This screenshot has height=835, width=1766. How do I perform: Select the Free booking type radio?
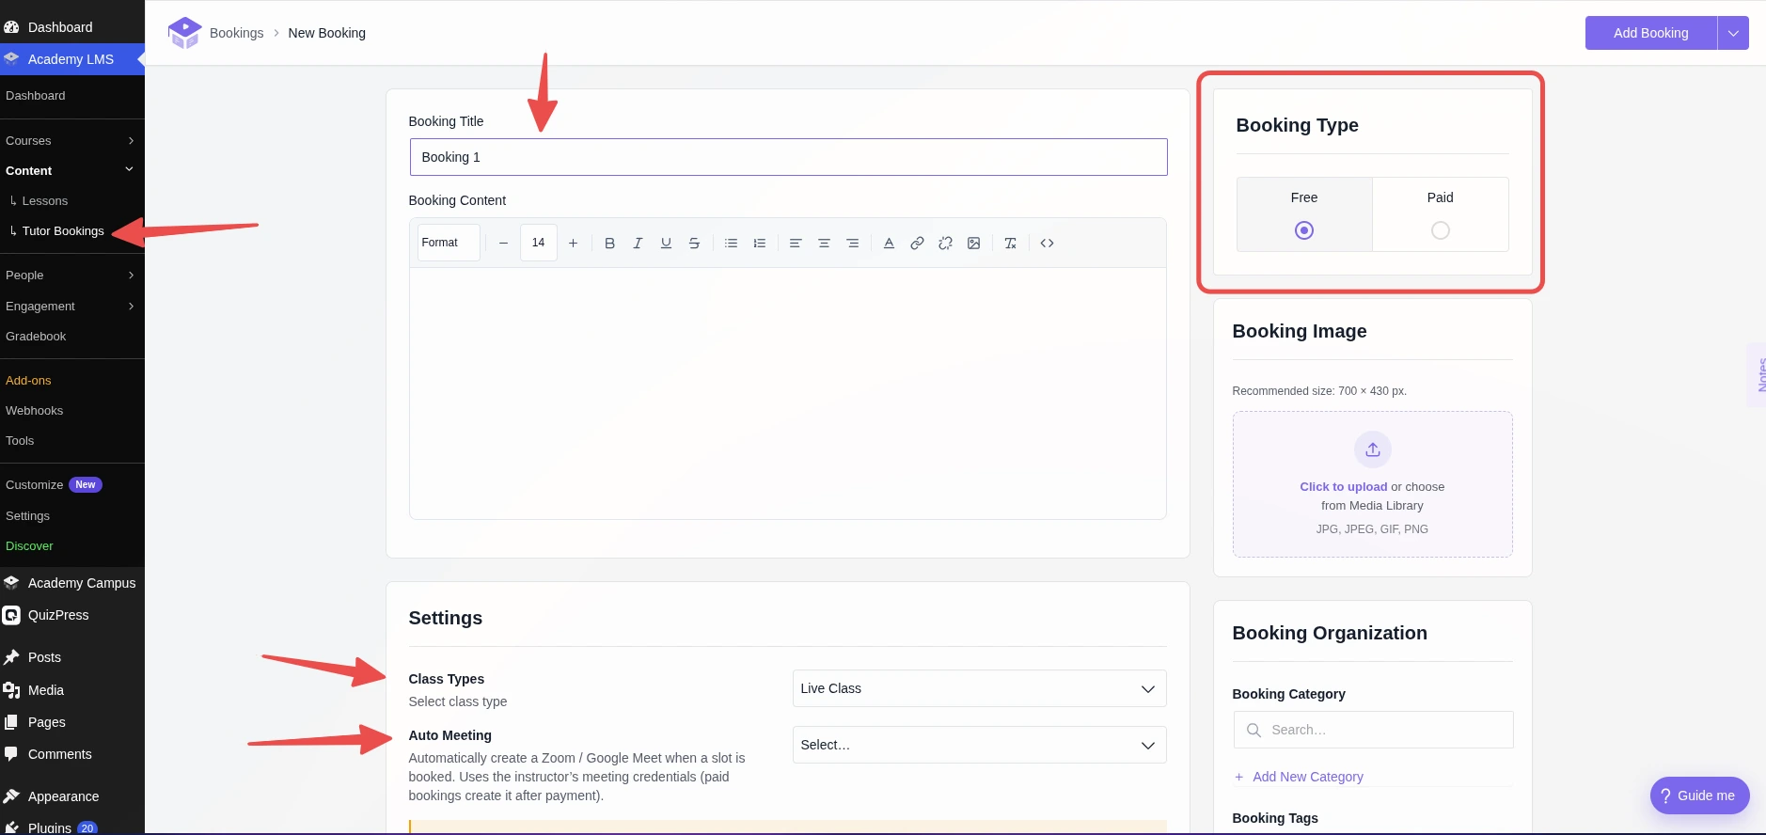pyautogui.click(x=1303, y=230)
